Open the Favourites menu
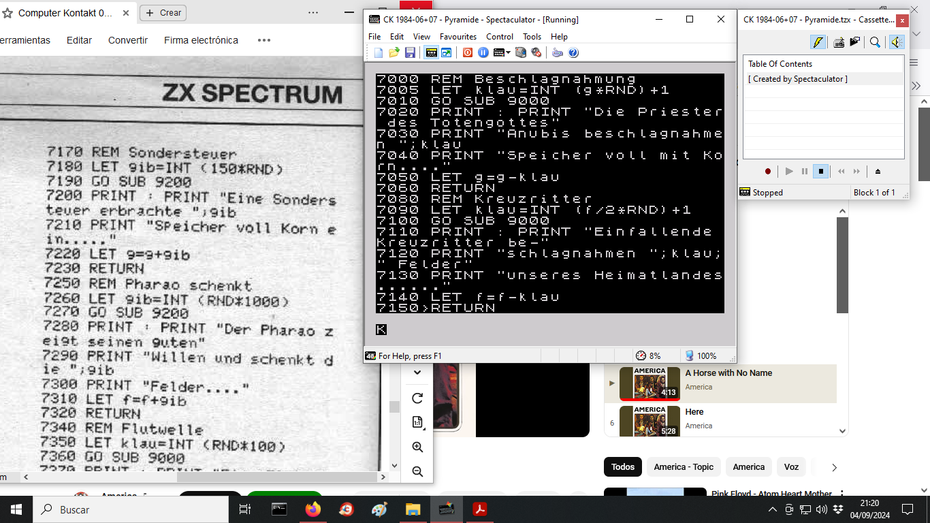The height and width of the screenshot is (523, 930). coord(458,37)
